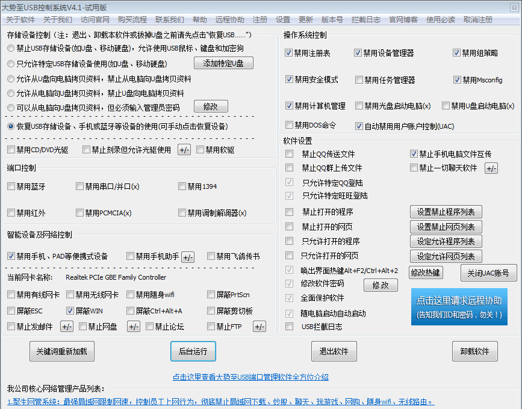The height and width of the screenshot is (409, 522).
Task: Select 禁止USB存储设备 radio option
Action: 11,48
